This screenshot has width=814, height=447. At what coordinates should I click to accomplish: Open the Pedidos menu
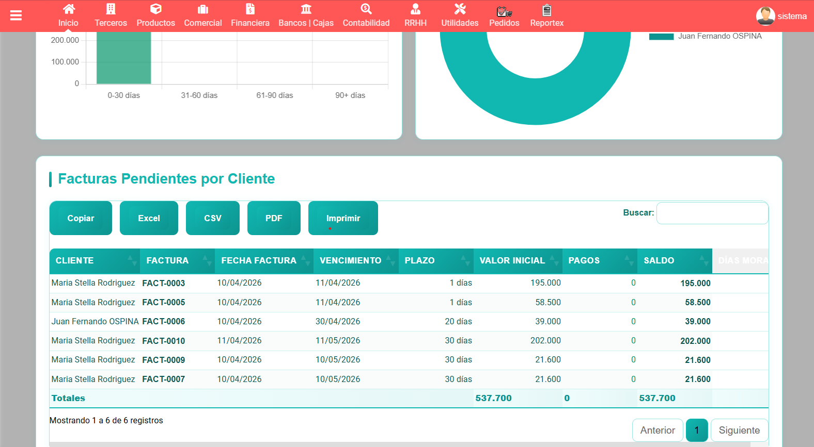(x=504, y=15)
